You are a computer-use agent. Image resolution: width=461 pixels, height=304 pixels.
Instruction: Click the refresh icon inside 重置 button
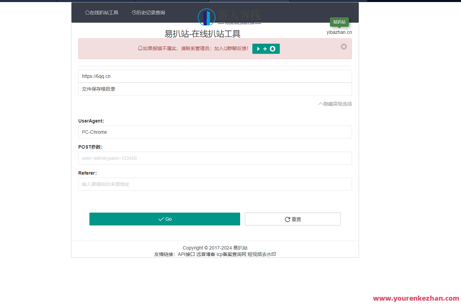click(287, 219)
